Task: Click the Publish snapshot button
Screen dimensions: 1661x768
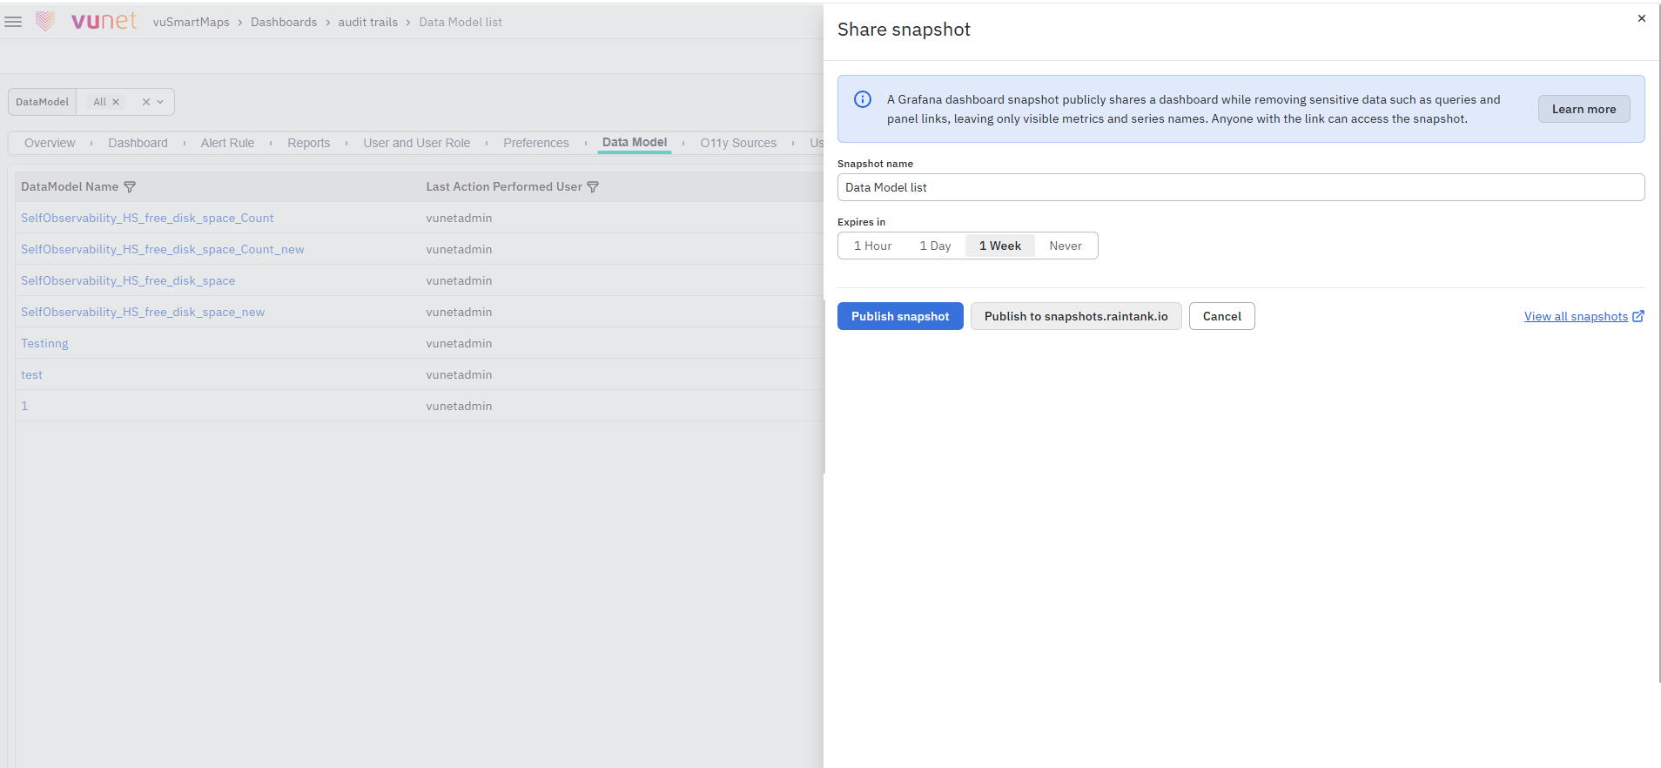Action: tap(900, 316)
